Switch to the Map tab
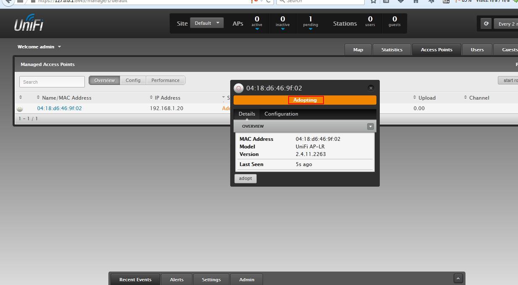The image size is (518, 285). point(358,50)
